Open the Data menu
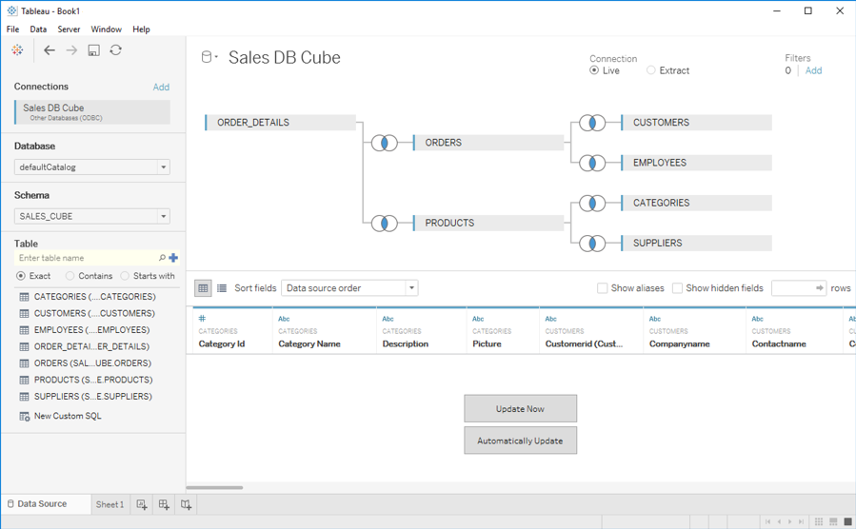The height and width of the screenshot is (529, 856). (x=38, y=29)
